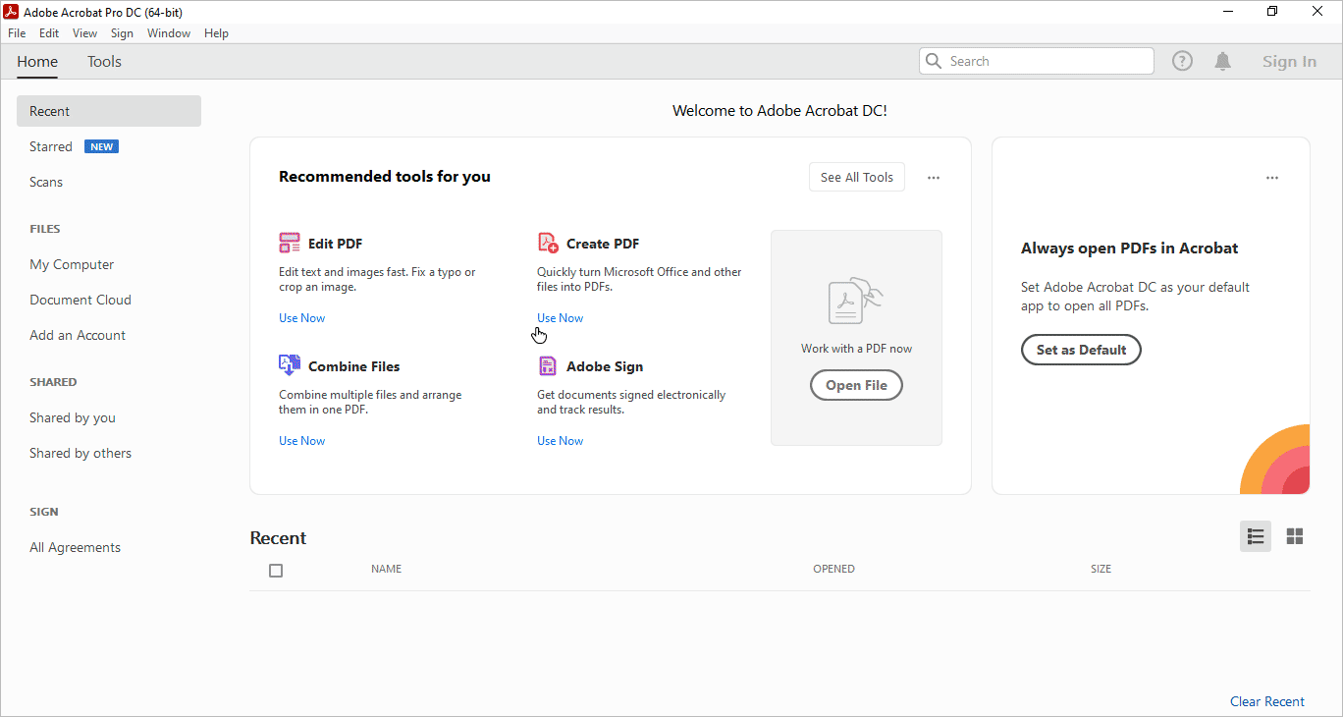Click the Edit PDF tool icon
Viewport: 1343px width, 717px height.
(290, 244)
